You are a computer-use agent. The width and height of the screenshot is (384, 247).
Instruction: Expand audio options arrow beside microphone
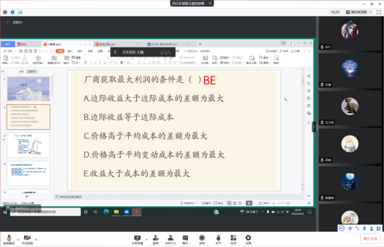(18, 240)
